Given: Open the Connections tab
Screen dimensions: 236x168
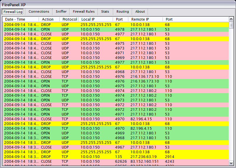Looking at the screenshot, I should pos(39,11).
